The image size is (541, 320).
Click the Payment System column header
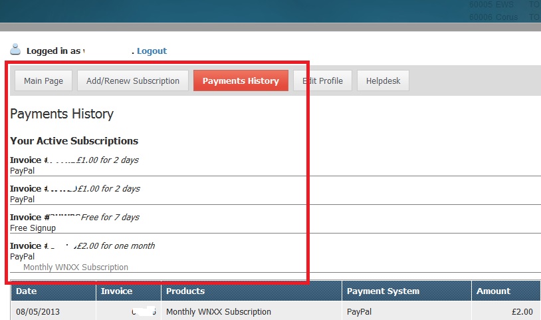pos(383,291)
